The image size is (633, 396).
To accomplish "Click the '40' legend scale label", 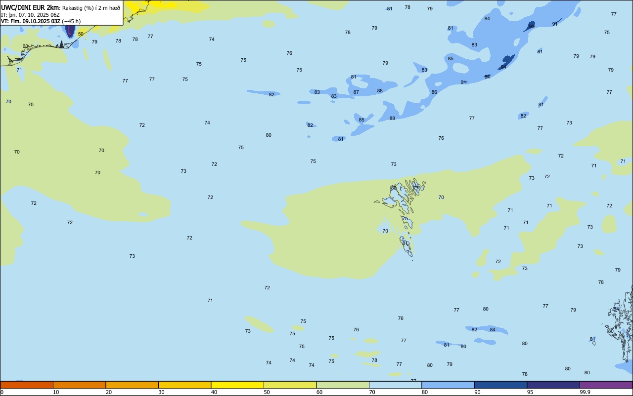I will coord(214,392).
